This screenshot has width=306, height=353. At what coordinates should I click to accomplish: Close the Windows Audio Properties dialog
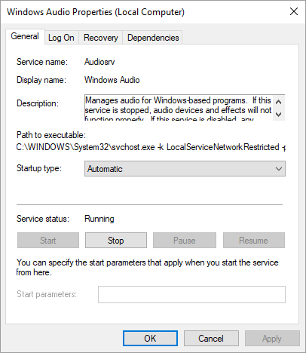click(294, 11)
